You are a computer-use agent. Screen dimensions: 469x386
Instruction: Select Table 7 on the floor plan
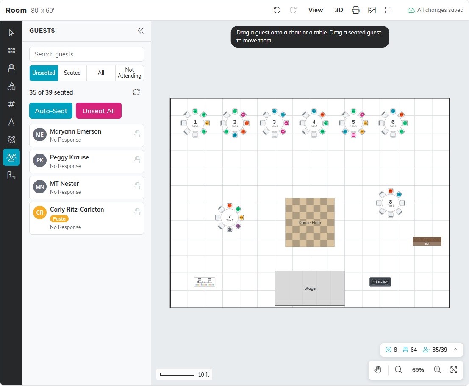pyautogui.click(x=229, y=218)
